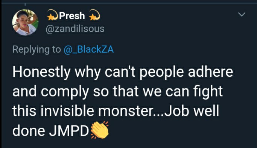
Task: Open Presh's profile picture
Action: tap(25, 22)
